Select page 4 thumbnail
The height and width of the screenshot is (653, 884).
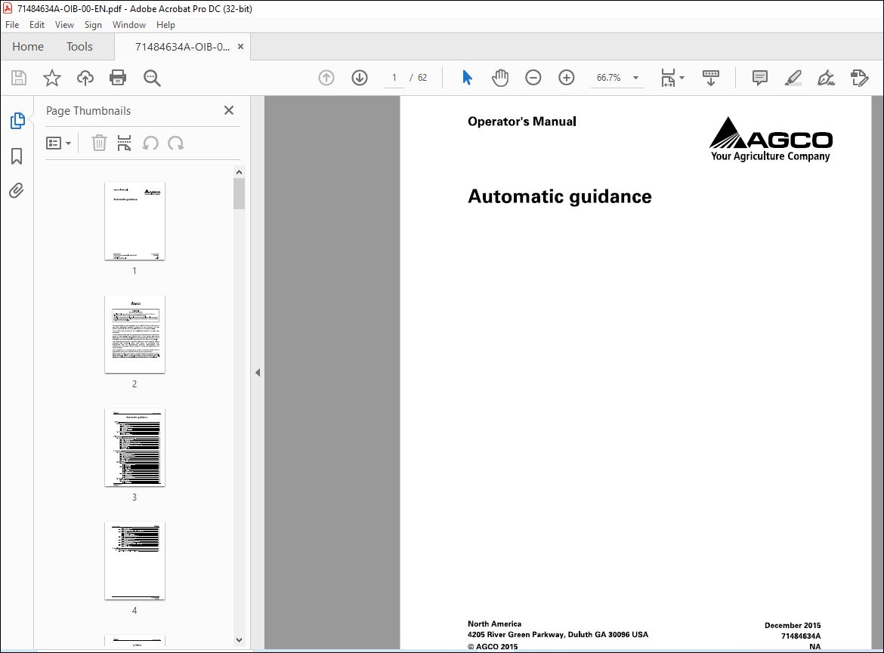pyautogui.click(x=134, y=561)
